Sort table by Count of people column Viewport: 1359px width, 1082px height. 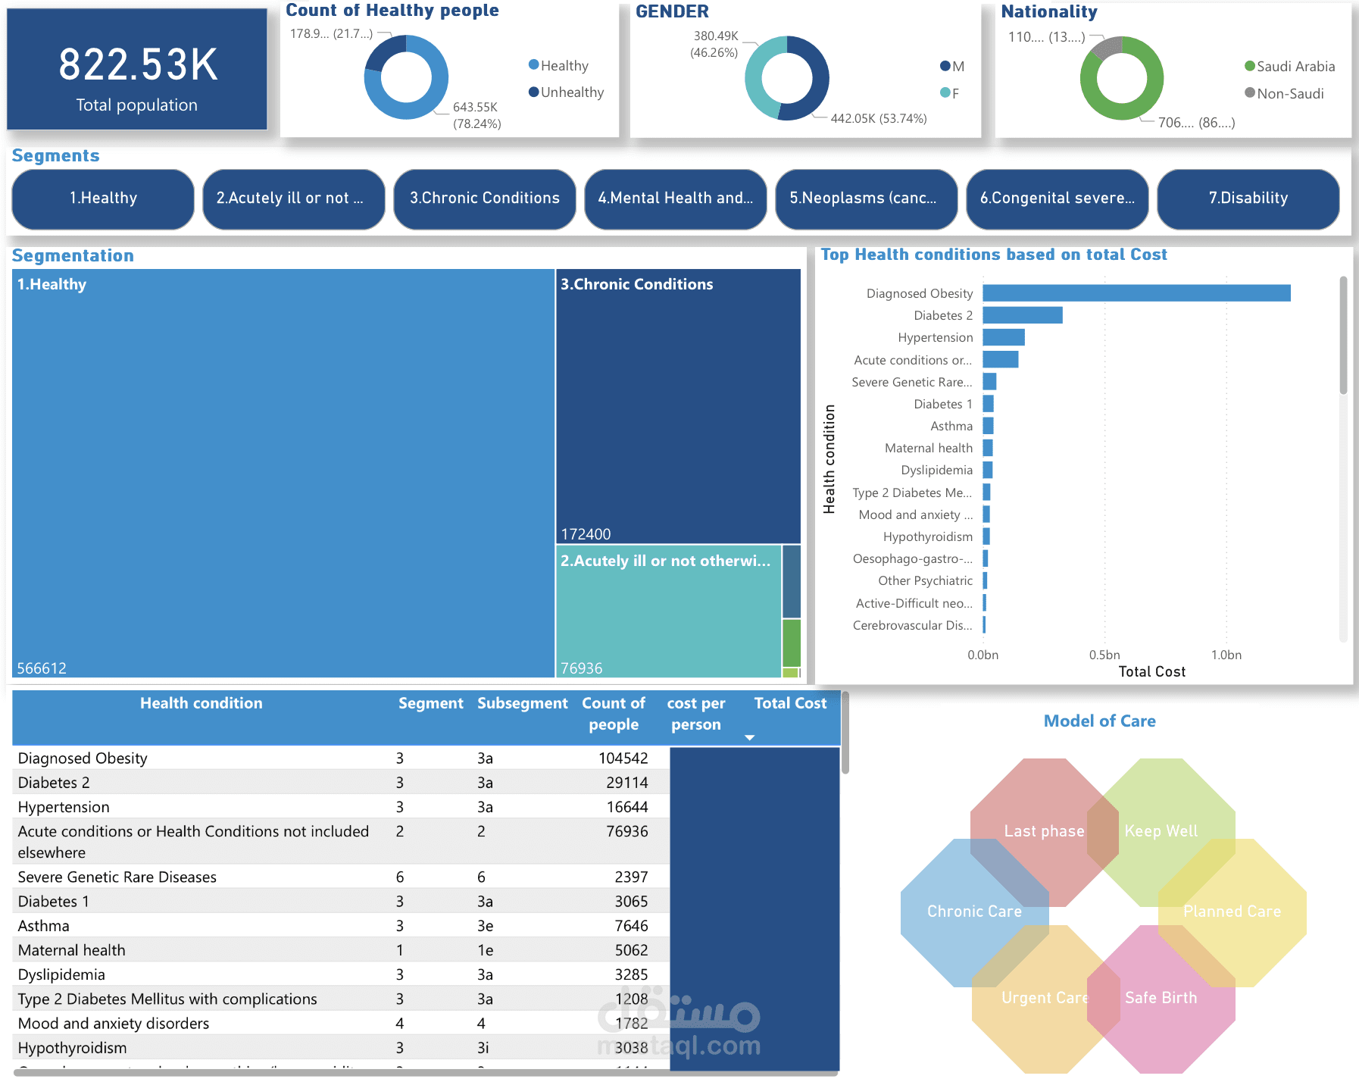tap(614, 714)
